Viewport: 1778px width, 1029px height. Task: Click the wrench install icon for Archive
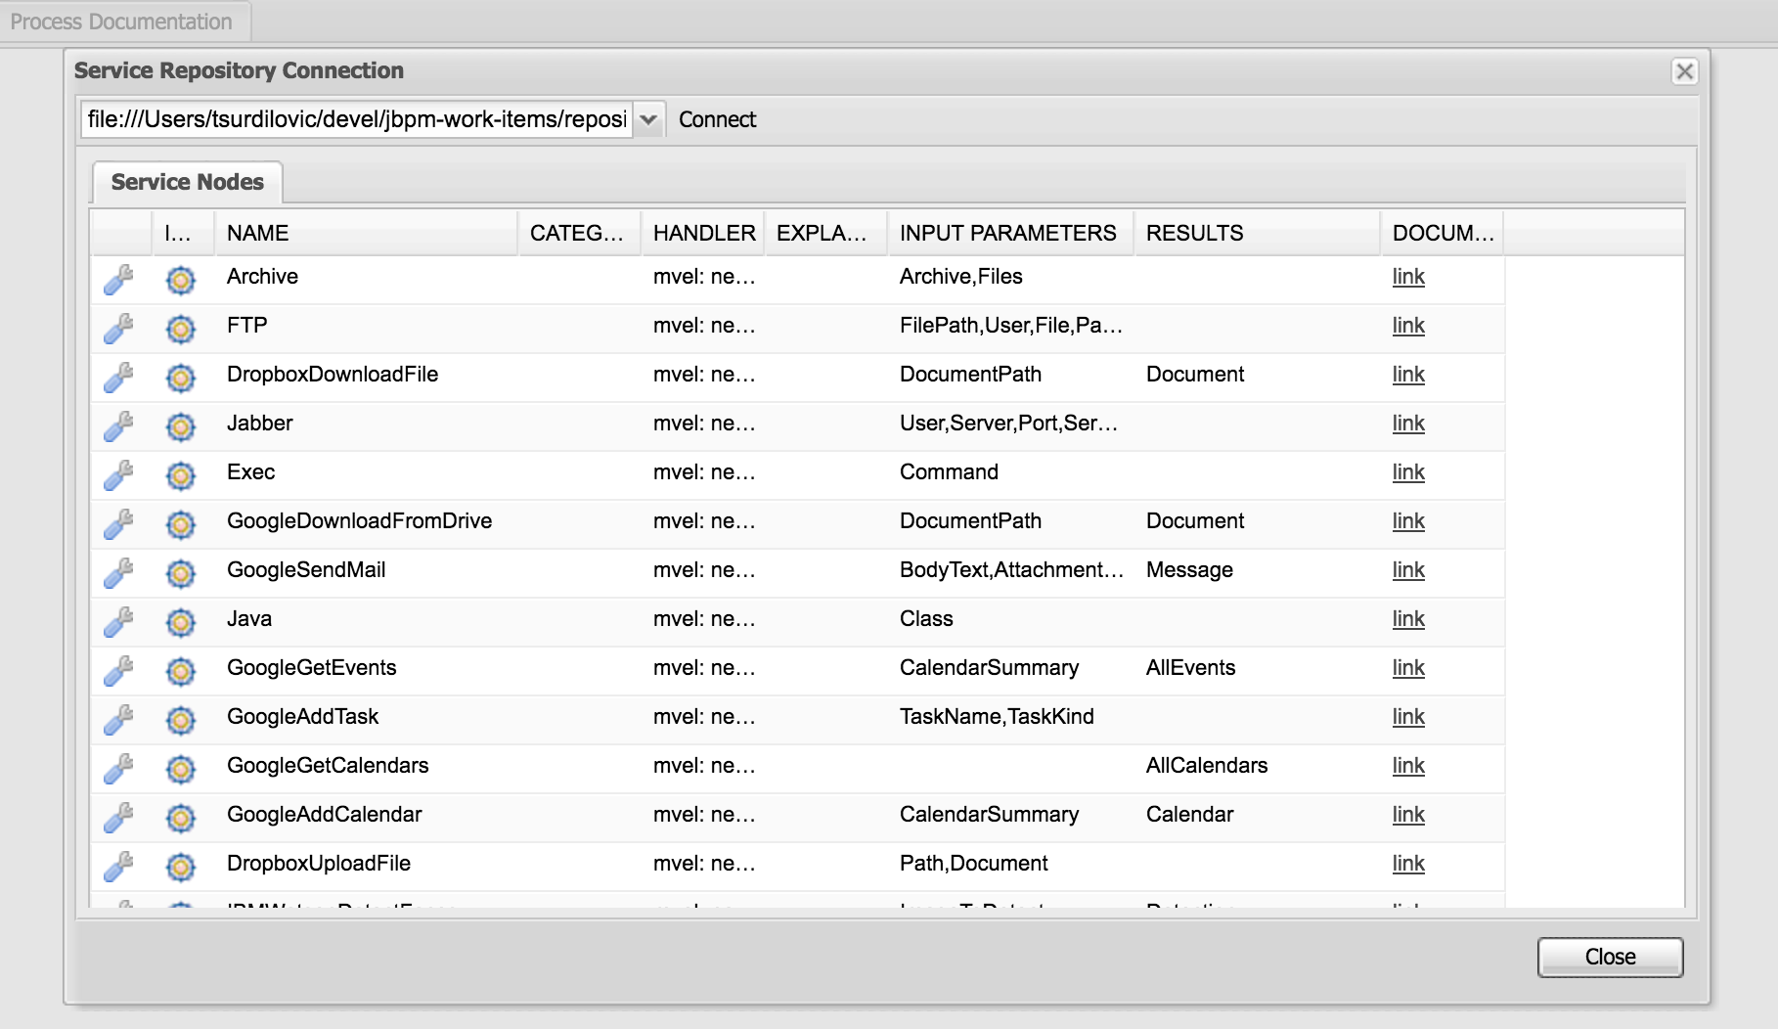tap(118, 280)
